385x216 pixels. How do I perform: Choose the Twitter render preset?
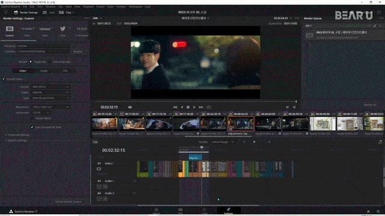tap(63, 29)
